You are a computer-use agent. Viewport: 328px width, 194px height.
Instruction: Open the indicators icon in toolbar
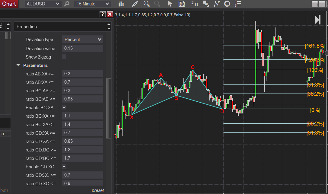click(217, 4)
